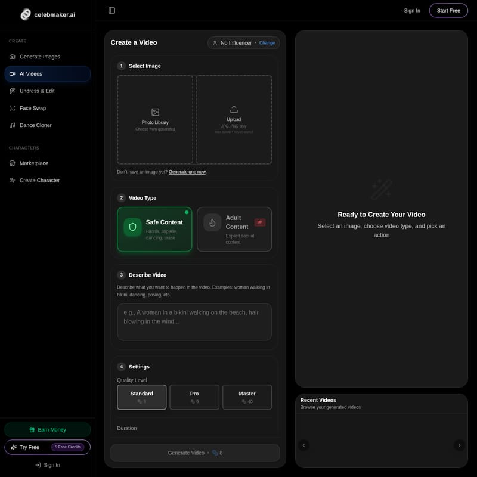Click the Upload arrow icon

[x=234, y=109]
